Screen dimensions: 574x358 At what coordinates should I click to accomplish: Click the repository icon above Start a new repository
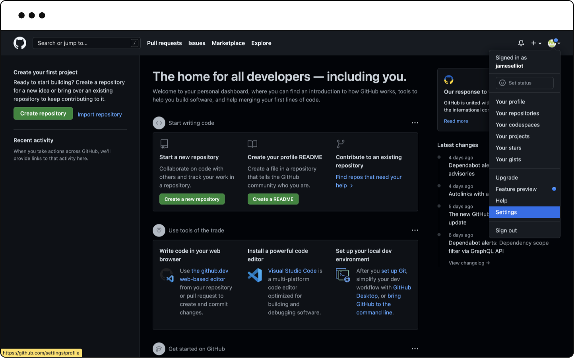164,143
